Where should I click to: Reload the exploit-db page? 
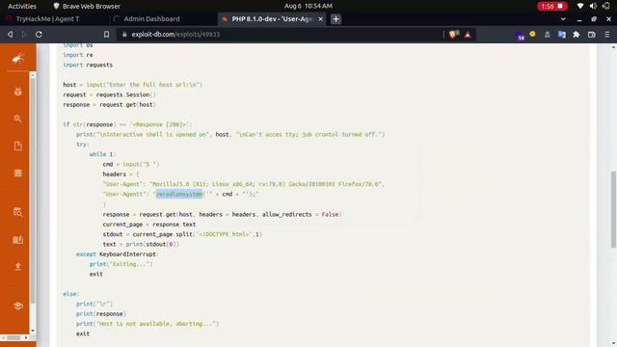coord(39,35)
